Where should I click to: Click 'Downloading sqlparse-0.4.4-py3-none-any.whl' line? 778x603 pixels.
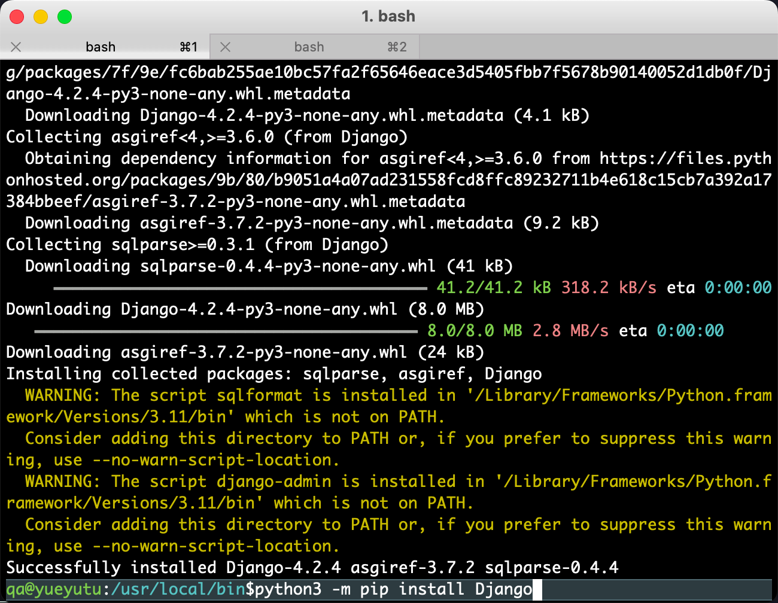(269, 266)
